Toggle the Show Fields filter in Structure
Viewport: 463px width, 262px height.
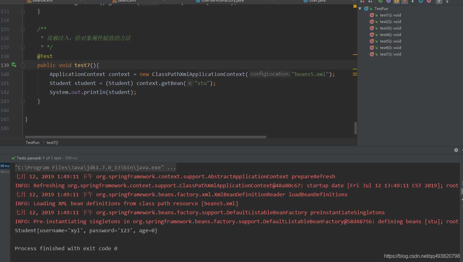397,1
